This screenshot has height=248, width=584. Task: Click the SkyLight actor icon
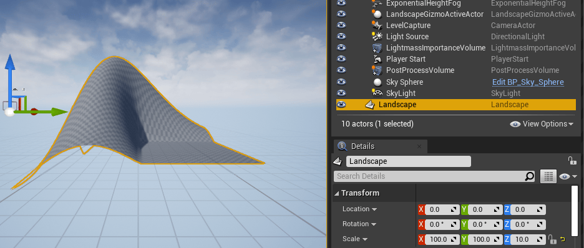[377, 93]
